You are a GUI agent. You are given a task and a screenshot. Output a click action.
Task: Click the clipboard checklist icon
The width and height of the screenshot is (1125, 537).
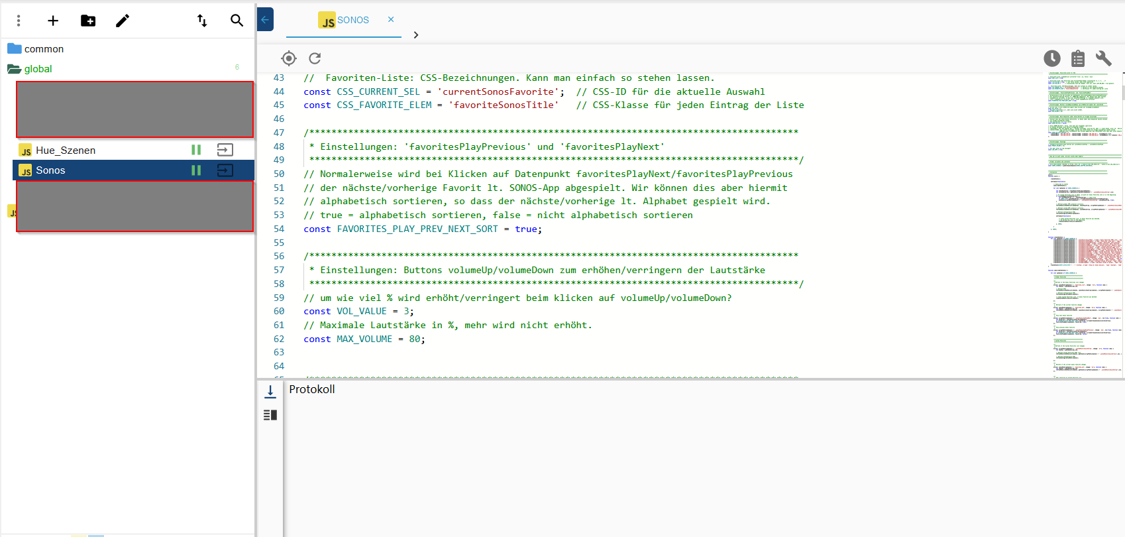click(1078, 58)
